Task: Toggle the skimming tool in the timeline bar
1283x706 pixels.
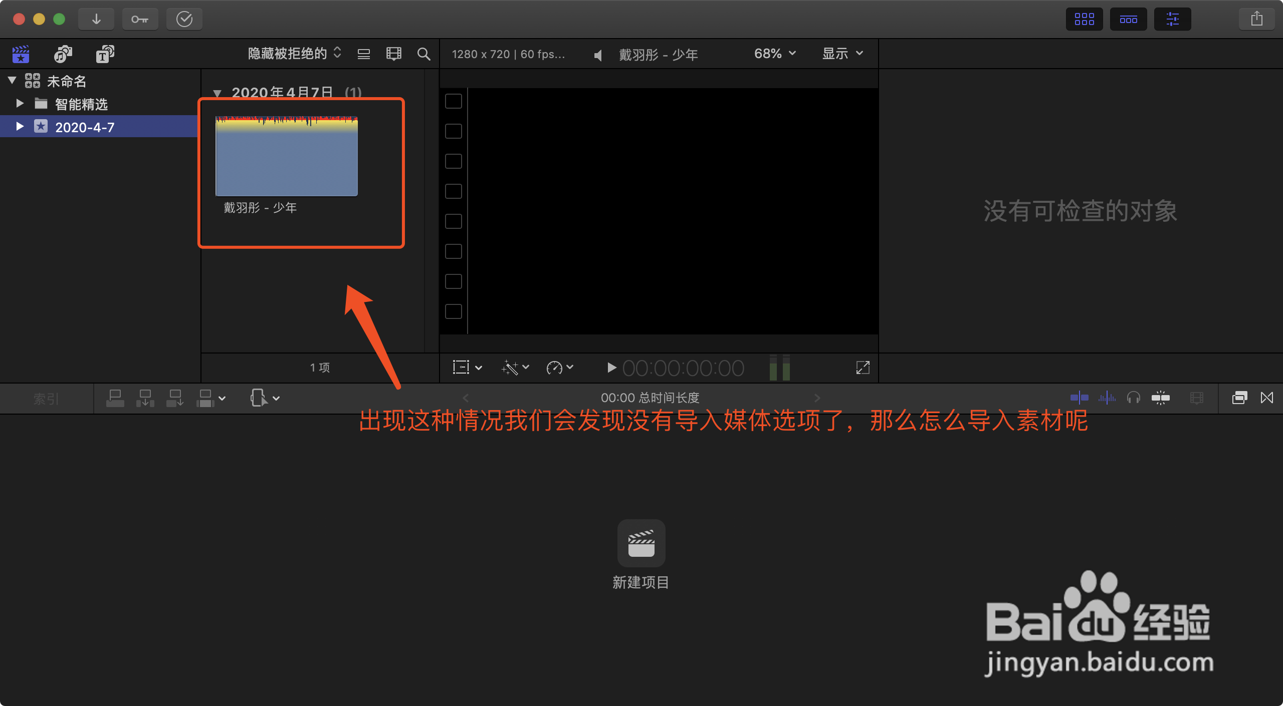Action: 1078,398
